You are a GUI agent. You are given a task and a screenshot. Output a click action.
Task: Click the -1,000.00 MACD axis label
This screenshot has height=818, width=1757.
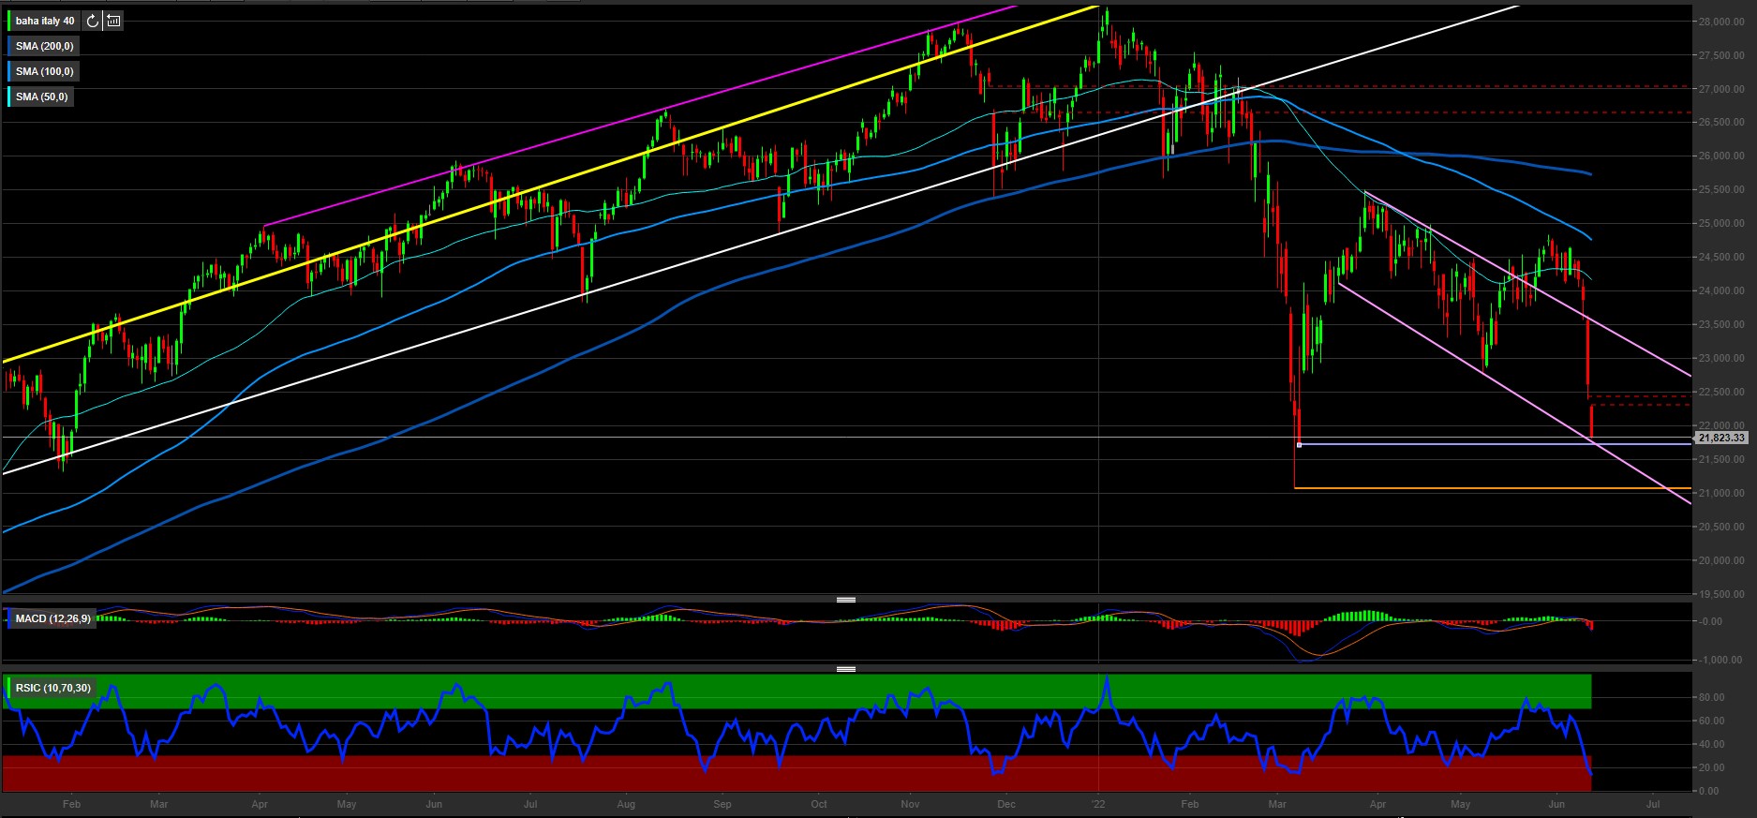[1722, 660]
